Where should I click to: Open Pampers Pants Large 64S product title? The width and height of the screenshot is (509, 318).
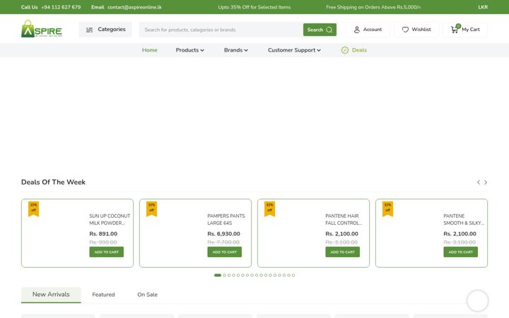click(226, 219)
